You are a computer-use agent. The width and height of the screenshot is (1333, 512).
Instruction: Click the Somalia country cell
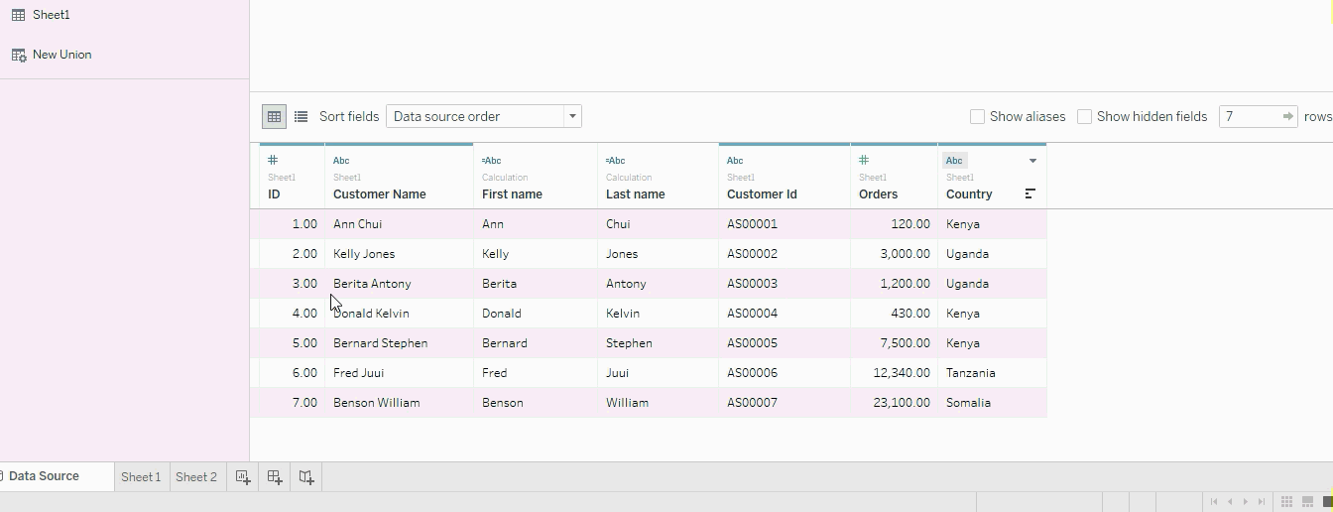click(x=992, y=403)
